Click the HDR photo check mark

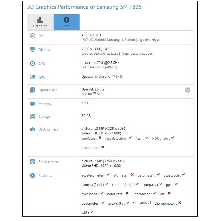pos(173,138)
